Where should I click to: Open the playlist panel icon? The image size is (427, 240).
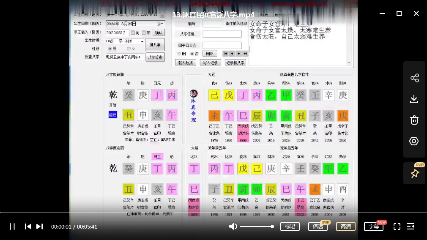tap(411, 226)
